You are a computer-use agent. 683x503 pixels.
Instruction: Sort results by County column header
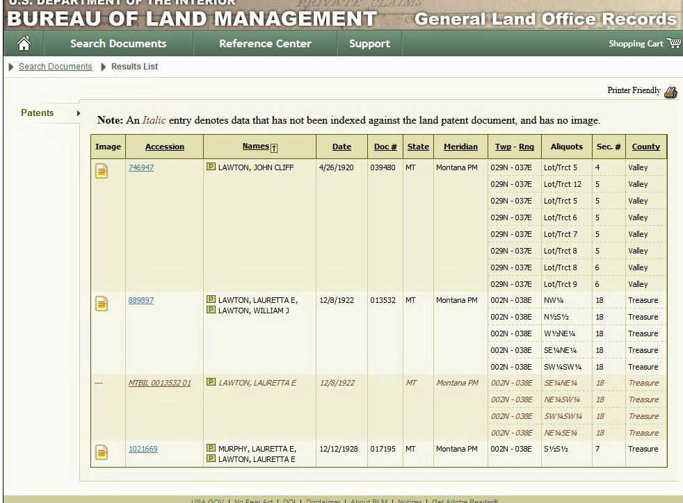(x=646, y=147)
